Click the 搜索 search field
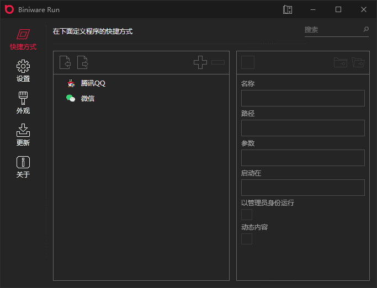Image resolution: width=377 pixels, height=288 pixels. (x=332, y=30)
